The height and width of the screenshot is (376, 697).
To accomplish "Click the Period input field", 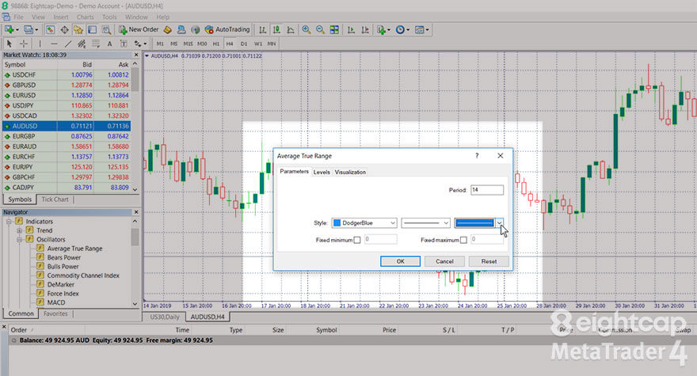I will pos(487,190).
